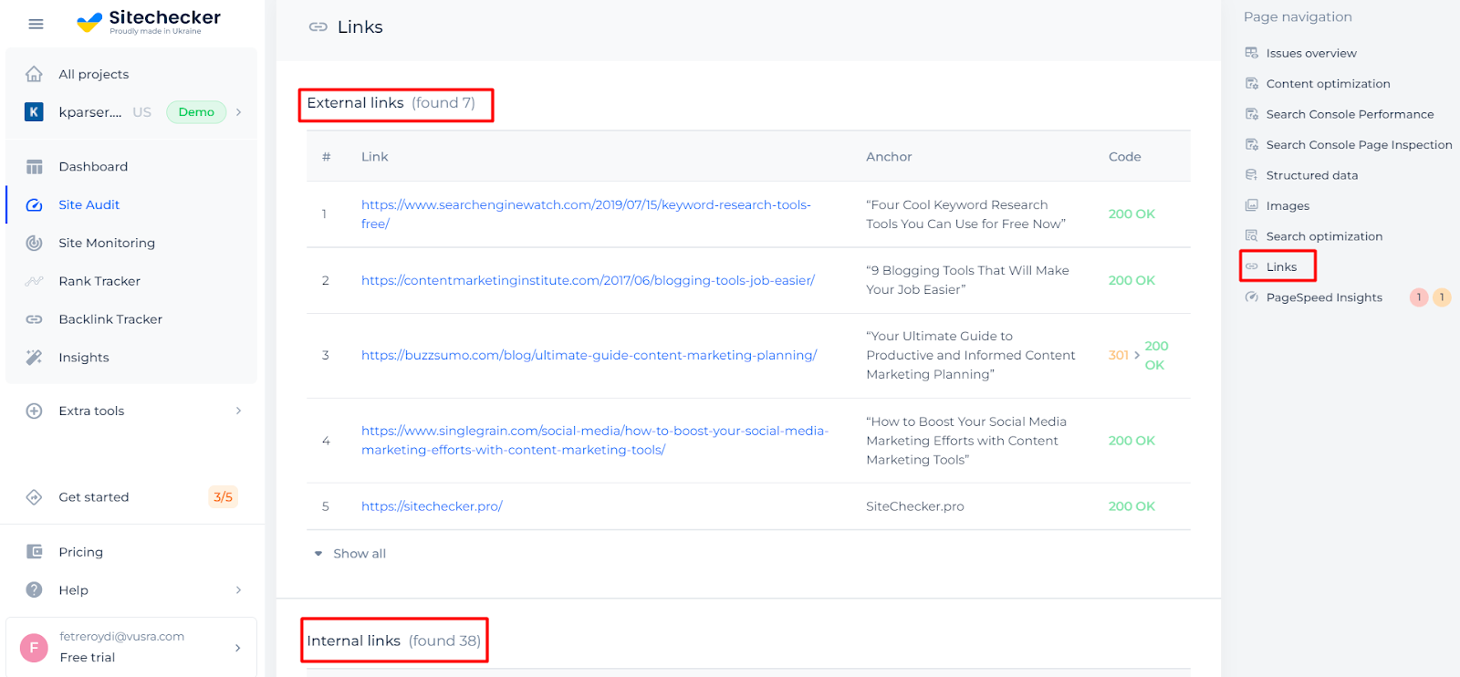Viewport: 1460px width, 677px height.
Task: Click the Insights magic wand icon
Action: [34, 358]
